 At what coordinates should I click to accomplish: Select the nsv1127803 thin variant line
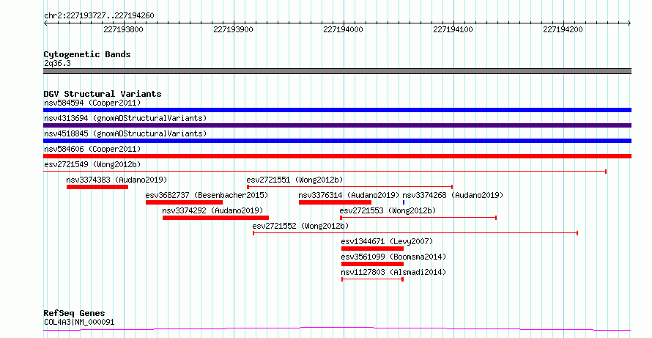[373, 279]
